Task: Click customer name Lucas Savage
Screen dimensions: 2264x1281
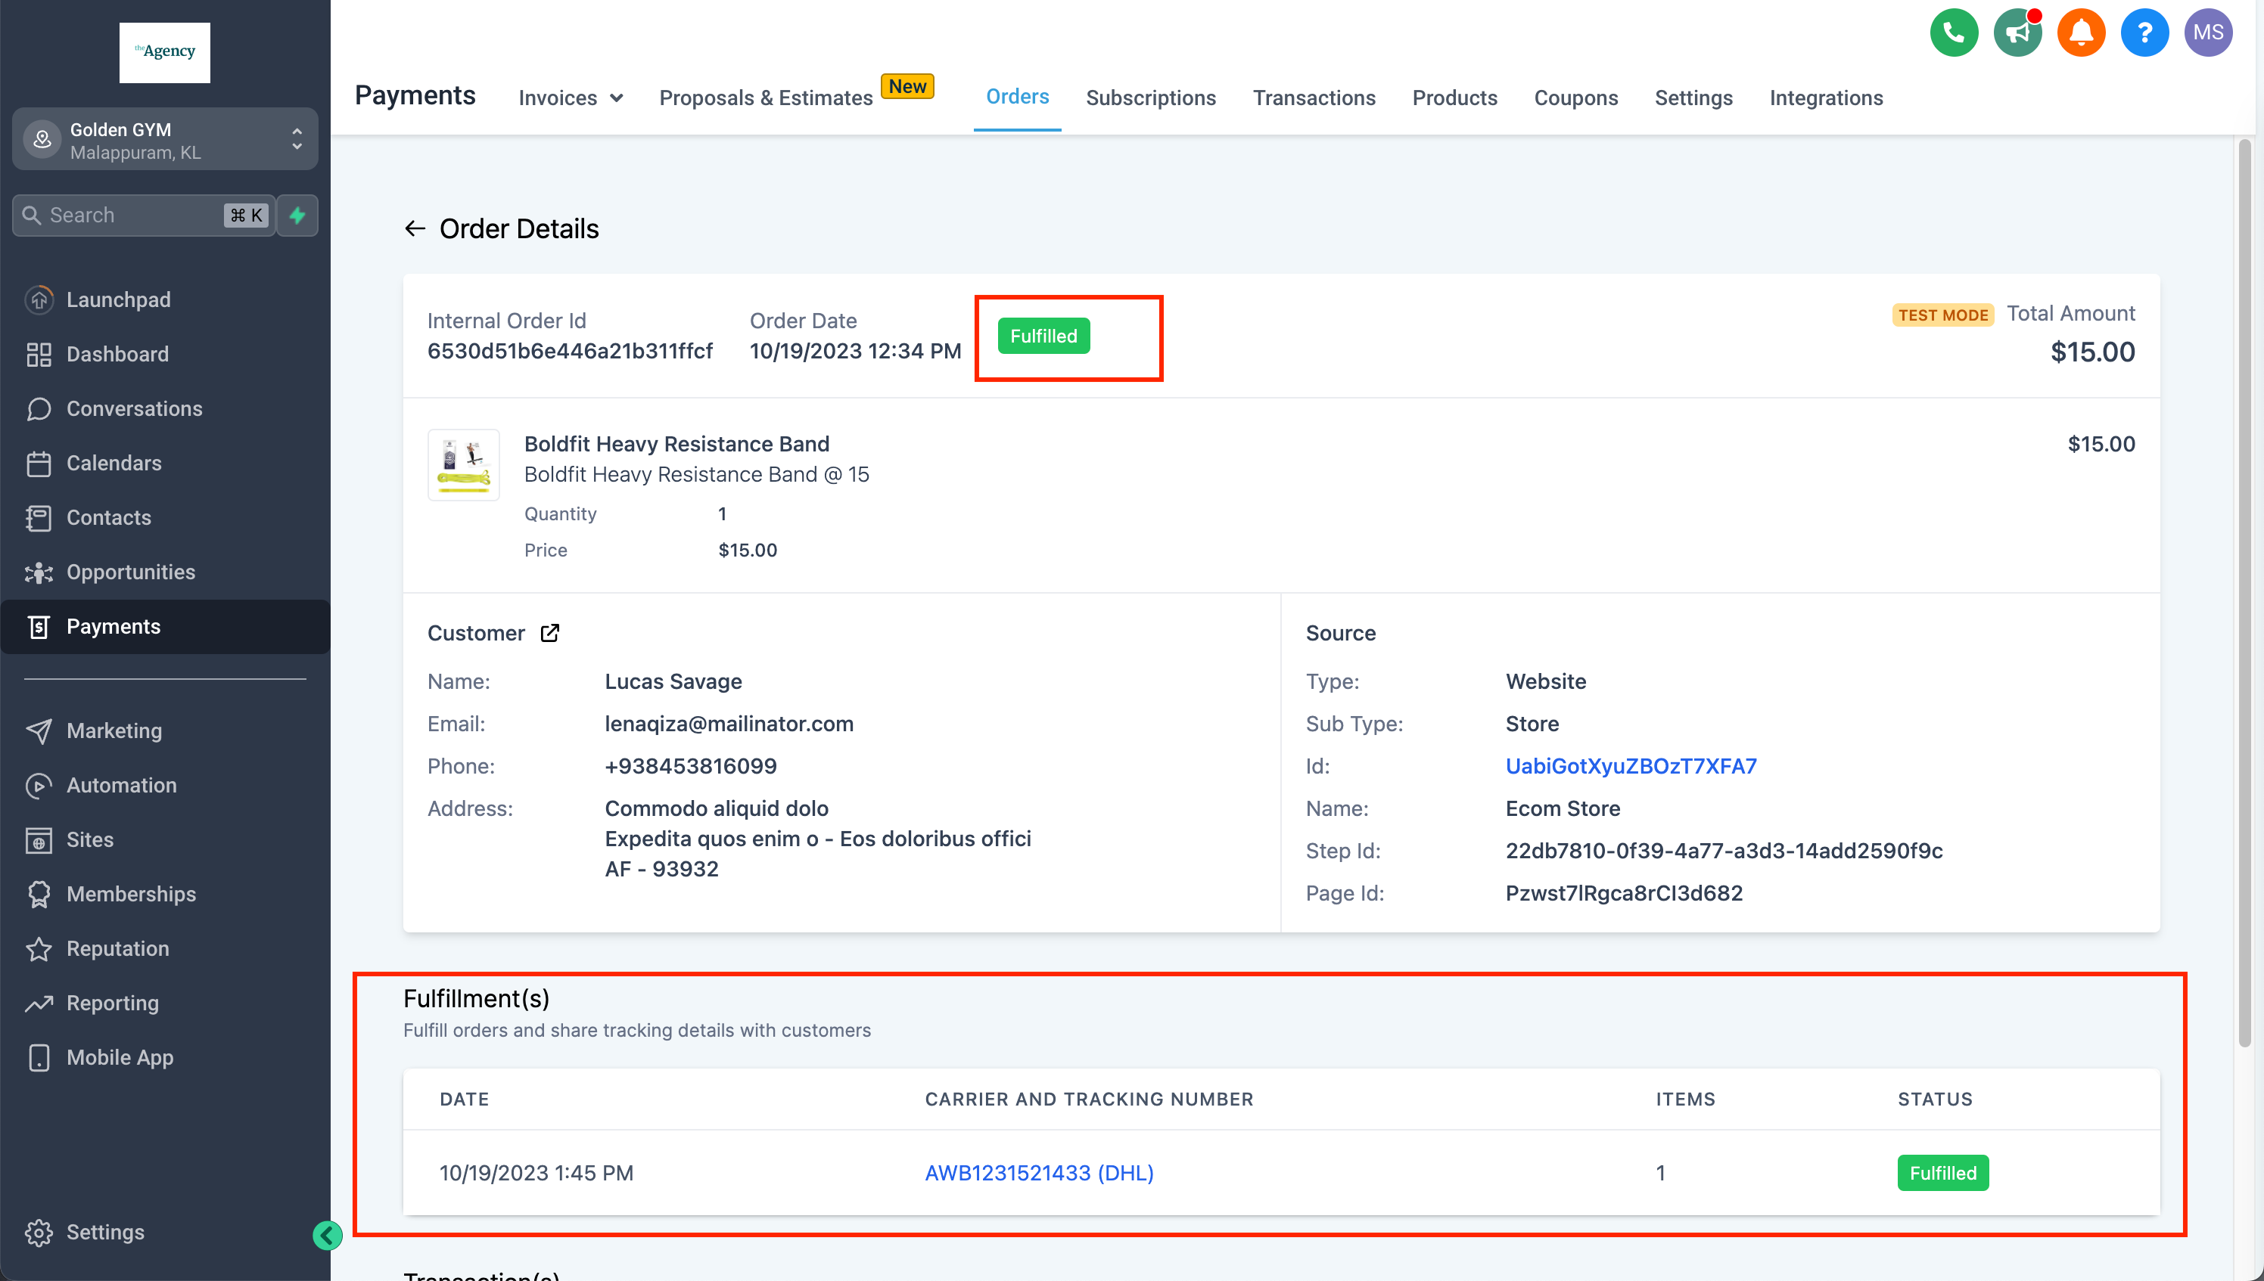Action: point(673,682)
